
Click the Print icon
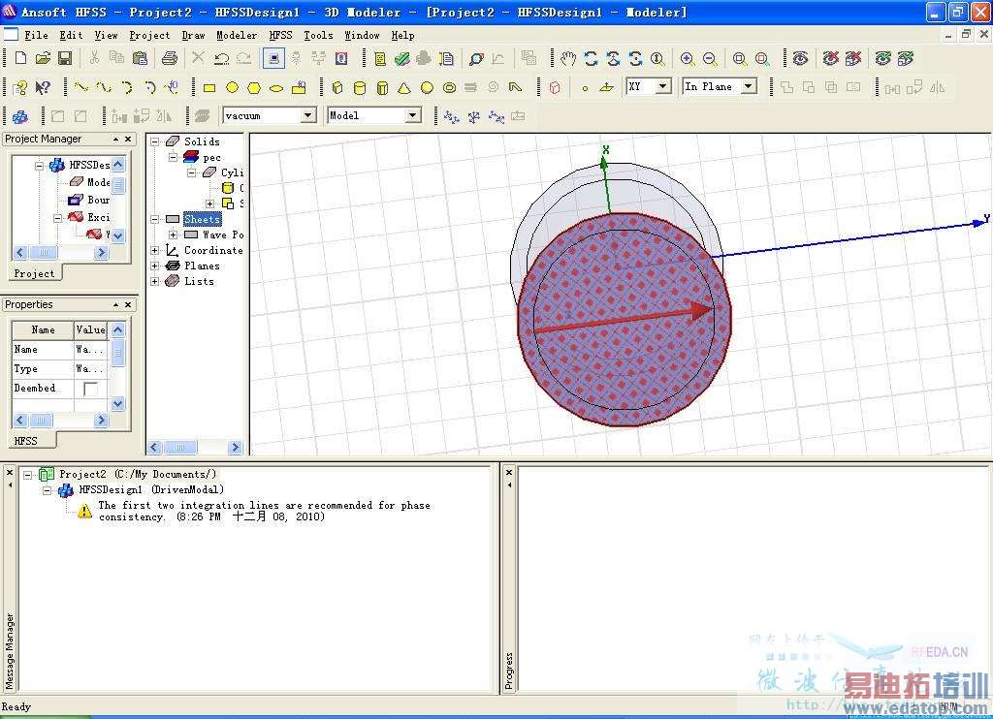170,58
